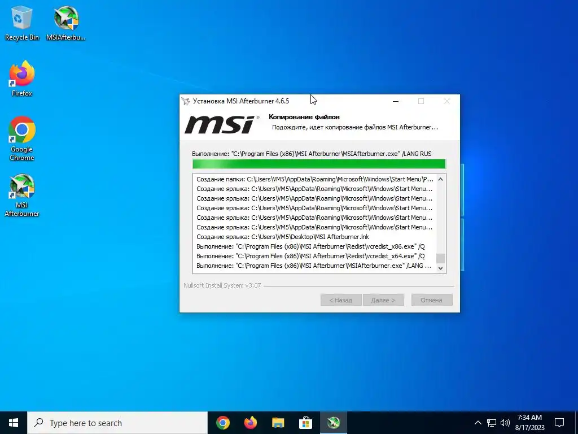Select the Создание папки log line

tap(315, 179)
